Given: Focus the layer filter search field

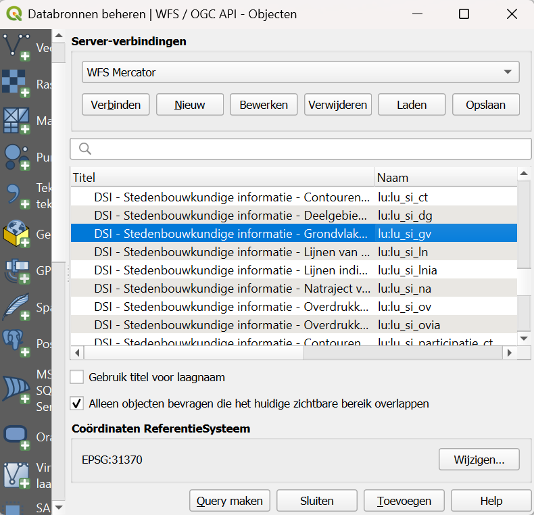Looking at the screenshot, I should pos(301,149).
